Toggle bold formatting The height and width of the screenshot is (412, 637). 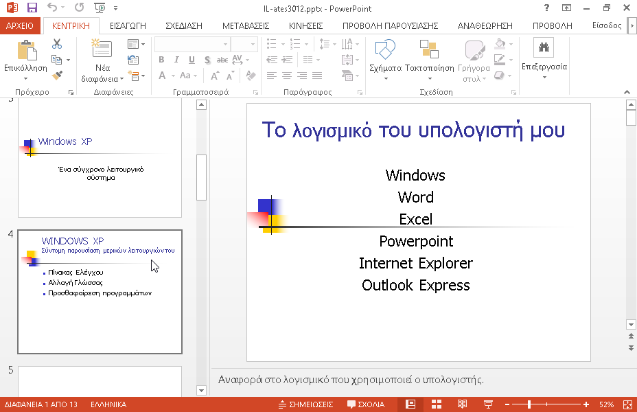click(x=161, y=60)
